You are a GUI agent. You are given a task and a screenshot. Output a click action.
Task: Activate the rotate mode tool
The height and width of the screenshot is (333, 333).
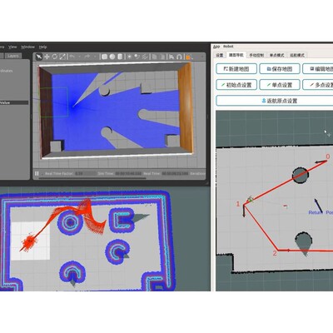55,57
